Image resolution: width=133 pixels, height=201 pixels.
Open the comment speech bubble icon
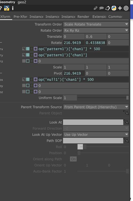(x=101, y=8)
